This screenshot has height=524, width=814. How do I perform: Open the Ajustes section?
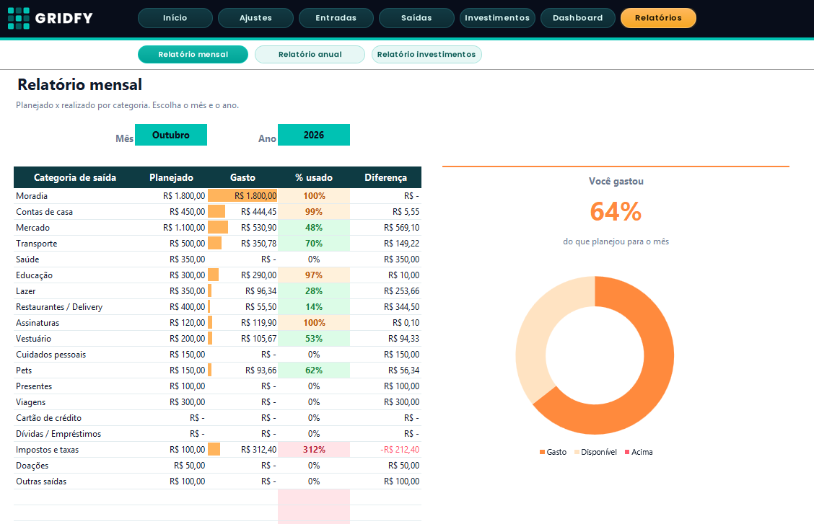pos(255,17)
